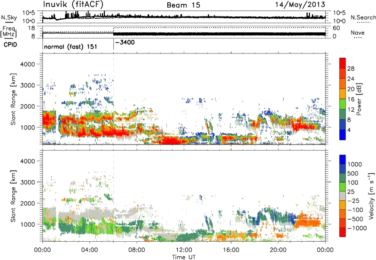This screenshot has width=376, height=260.
Task: Click the '16:00' time axis tick label
Action: tap(231, 250)
